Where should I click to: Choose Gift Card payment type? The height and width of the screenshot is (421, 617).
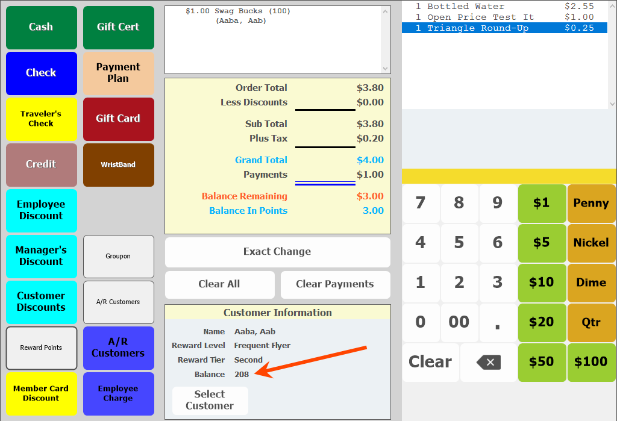[x=118, y=119]
